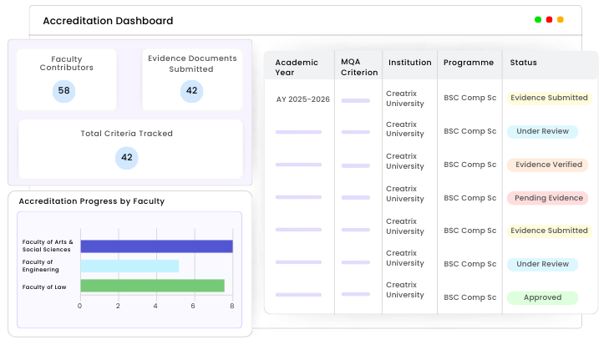Select the green Faculty of Law bar
This screenshot has width=604, height=345.
click(153, 286)
